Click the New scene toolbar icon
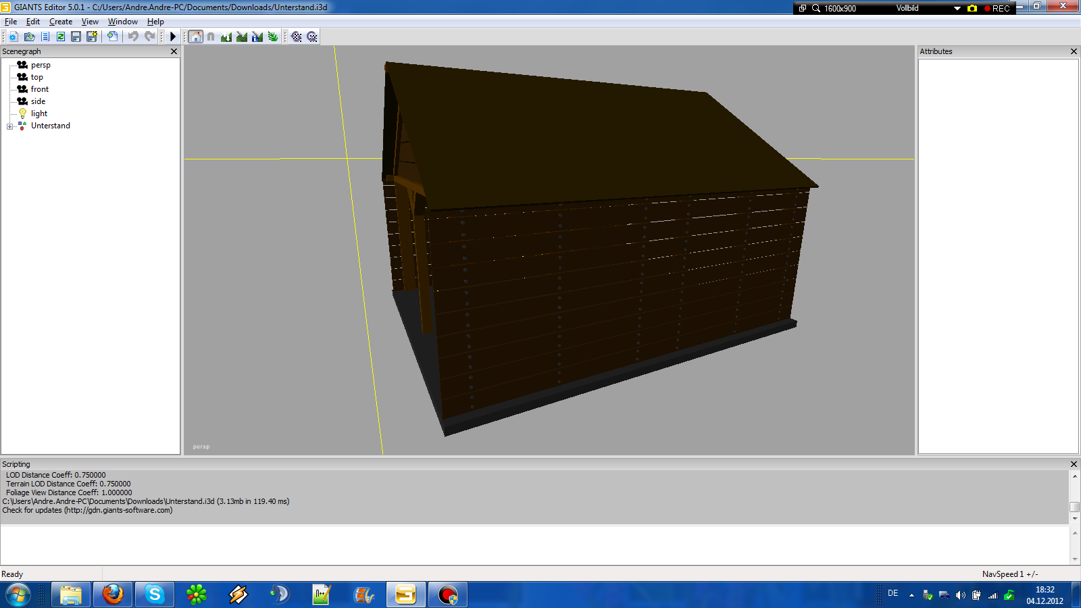Viewport: 1081px width, 608px height. pyautogui.click(x=14, y=36)
